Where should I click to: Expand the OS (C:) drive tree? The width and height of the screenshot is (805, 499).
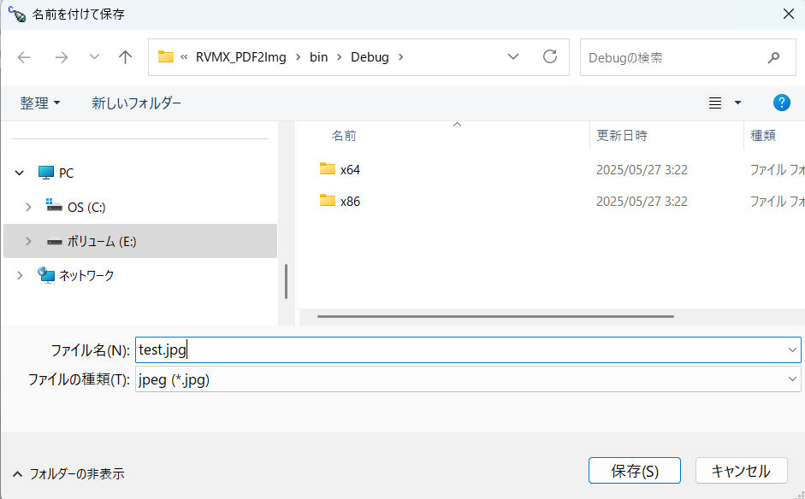pyautogui.click(x=28, y=207)
